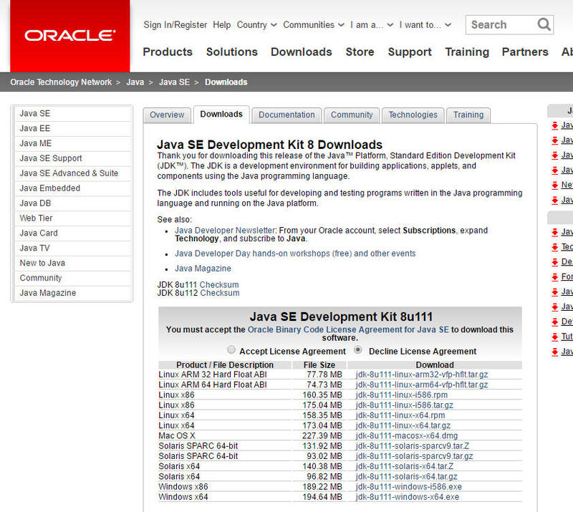Open Java SE Advanced & Suite link

click(x=72, y=173)
